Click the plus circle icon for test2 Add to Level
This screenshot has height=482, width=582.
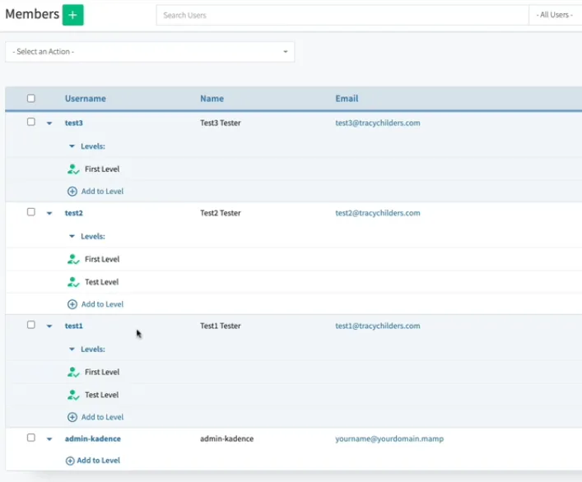click(x=72, y=304)
